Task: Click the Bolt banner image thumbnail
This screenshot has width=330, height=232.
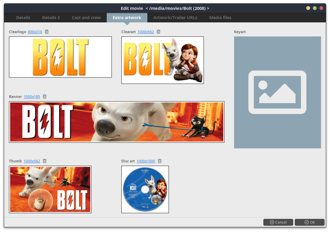Action: pos(117,122)
